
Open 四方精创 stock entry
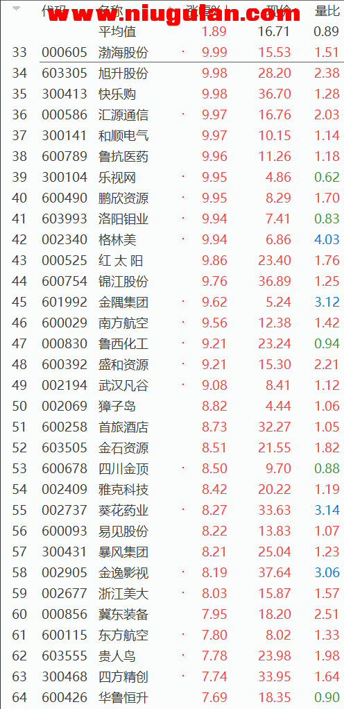coord(123,676)
